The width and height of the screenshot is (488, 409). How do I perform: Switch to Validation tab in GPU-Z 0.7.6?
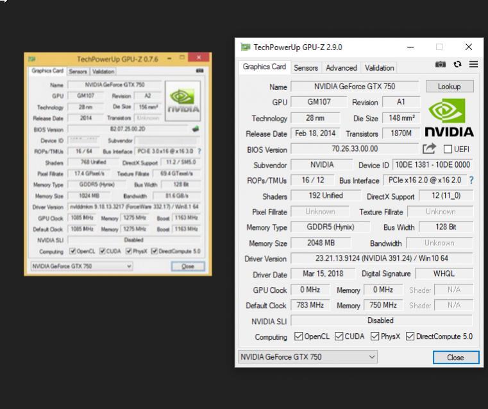103,72
